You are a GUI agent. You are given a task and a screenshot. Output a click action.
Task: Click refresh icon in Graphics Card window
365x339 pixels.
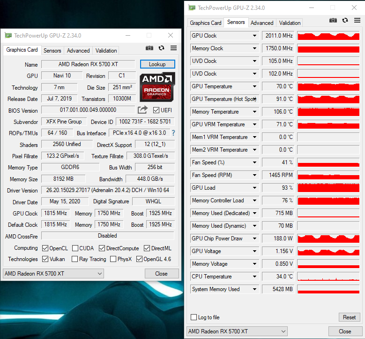point(161,48)
